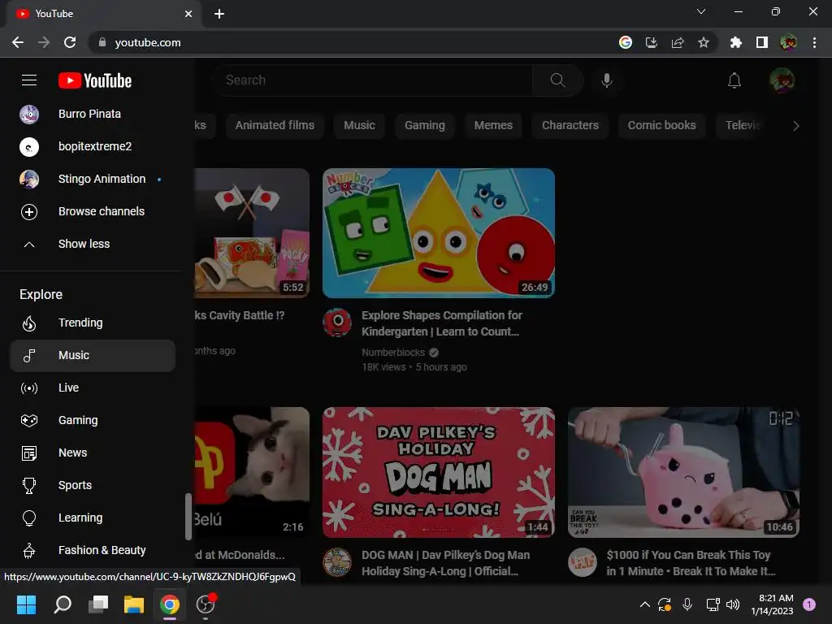Open the Gaming controller icon
Screen dimensions: 832x624
coord(29,421)
